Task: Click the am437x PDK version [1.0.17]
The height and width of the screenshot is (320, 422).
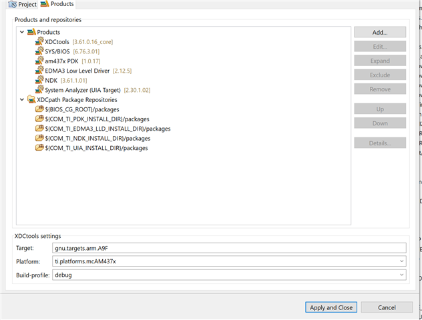Action: pos(91,61)
